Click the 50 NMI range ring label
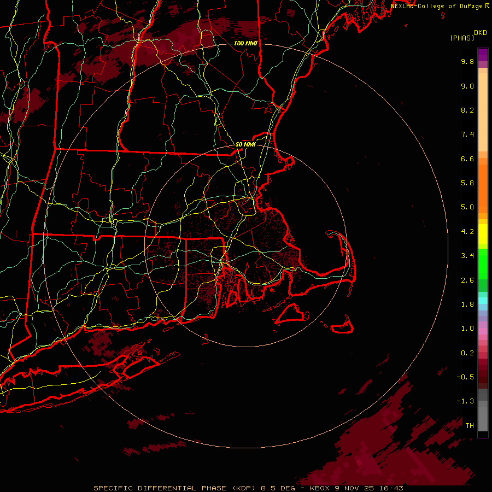492x492 pixels. click(245, 144)
